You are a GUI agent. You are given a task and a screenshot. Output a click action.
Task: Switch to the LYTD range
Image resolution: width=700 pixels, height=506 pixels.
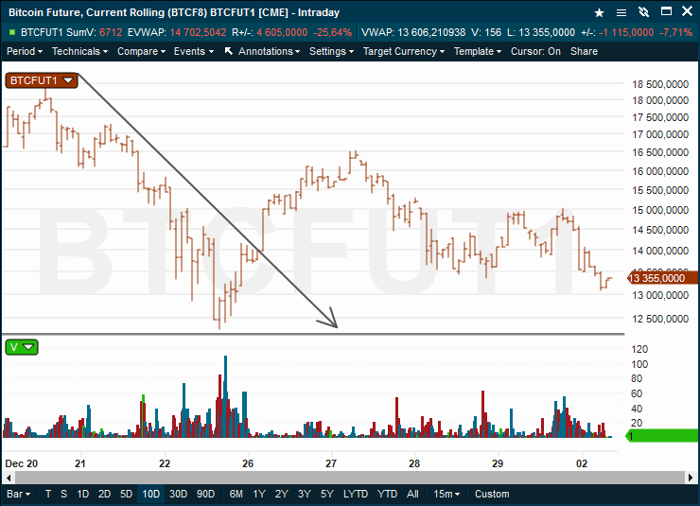[356, 494]
